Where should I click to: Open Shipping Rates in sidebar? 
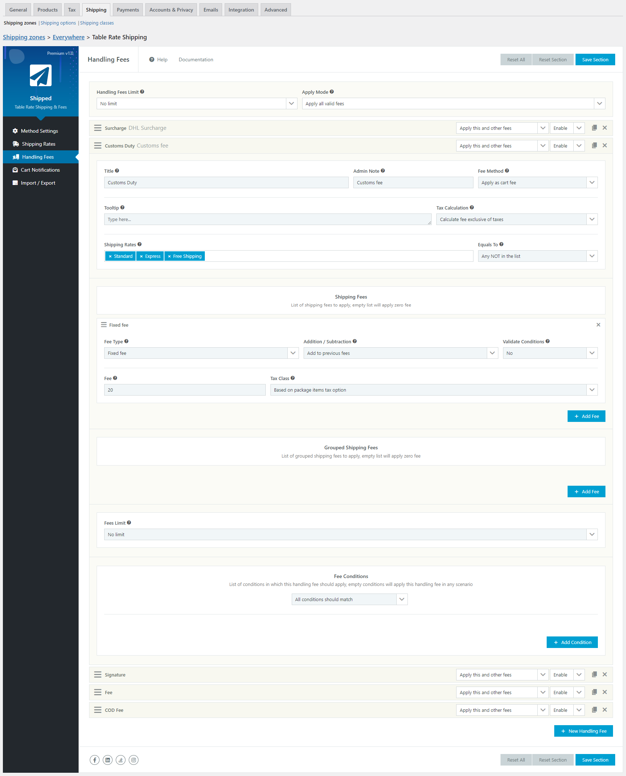click(x=41, y=144)
